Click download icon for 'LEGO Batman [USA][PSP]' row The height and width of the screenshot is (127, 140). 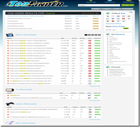coord(8,98)
